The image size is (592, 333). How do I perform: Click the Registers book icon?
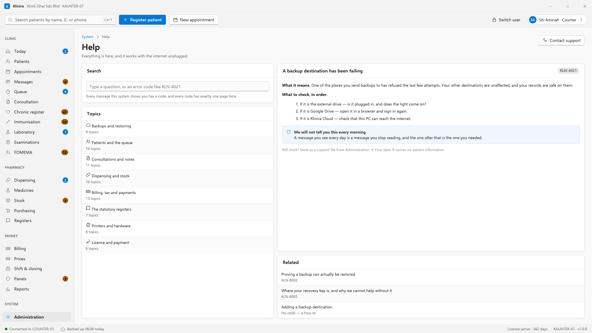(8, 220)
